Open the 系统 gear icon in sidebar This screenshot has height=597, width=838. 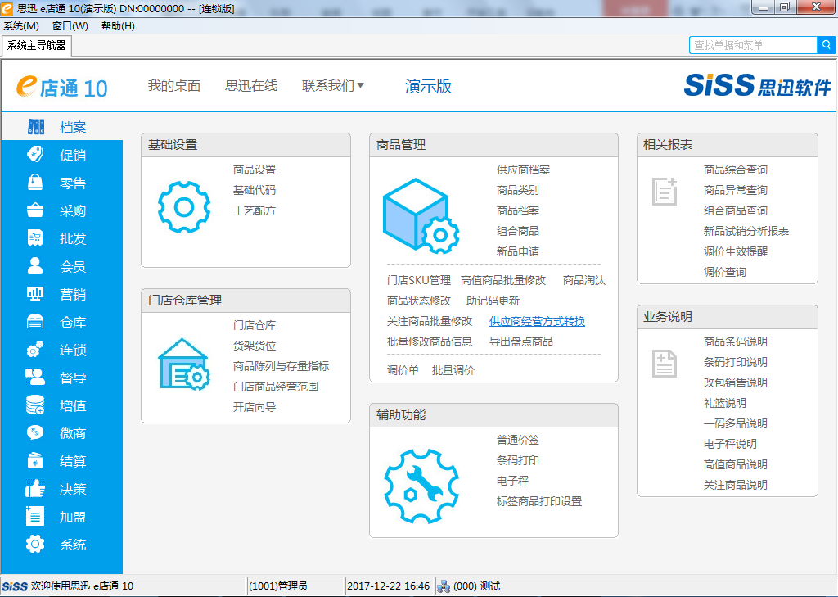coord(35,544)
